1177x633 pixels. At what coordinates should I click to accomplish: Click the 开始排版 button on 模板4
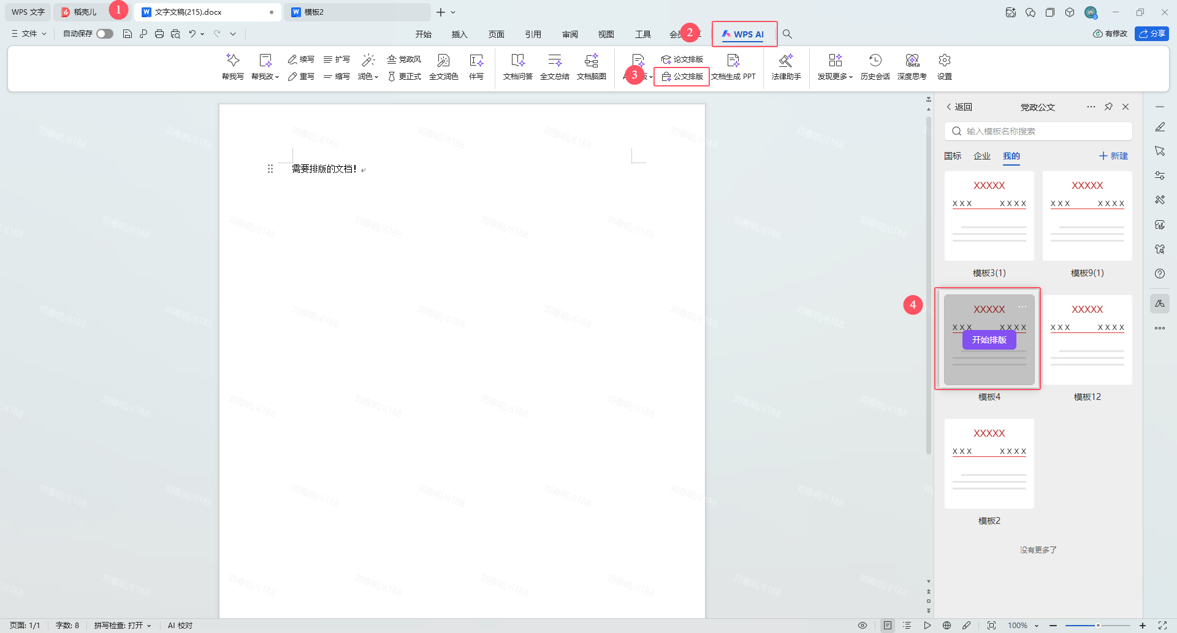pos(989,340)
